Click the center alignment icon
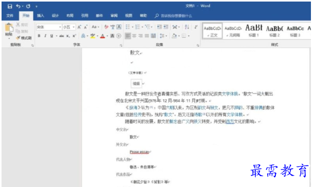 click(x=134, y=36)
